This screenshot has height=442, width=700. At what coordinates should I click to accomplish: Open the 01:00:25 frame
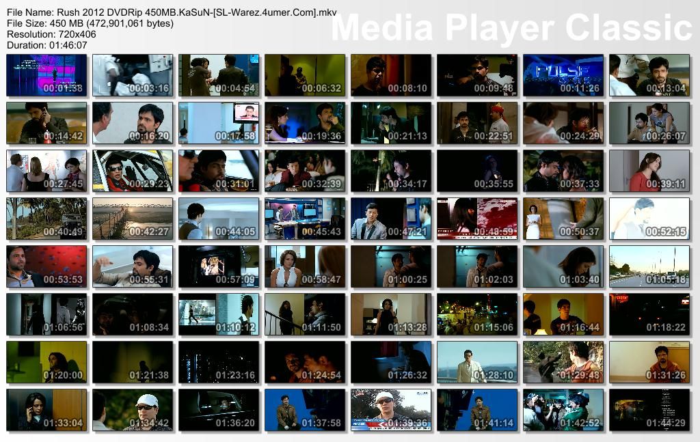pos(391,266)
